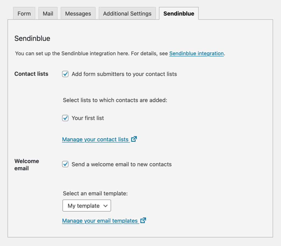Uncheck Add form submitters to contact lists

point(65,74)
